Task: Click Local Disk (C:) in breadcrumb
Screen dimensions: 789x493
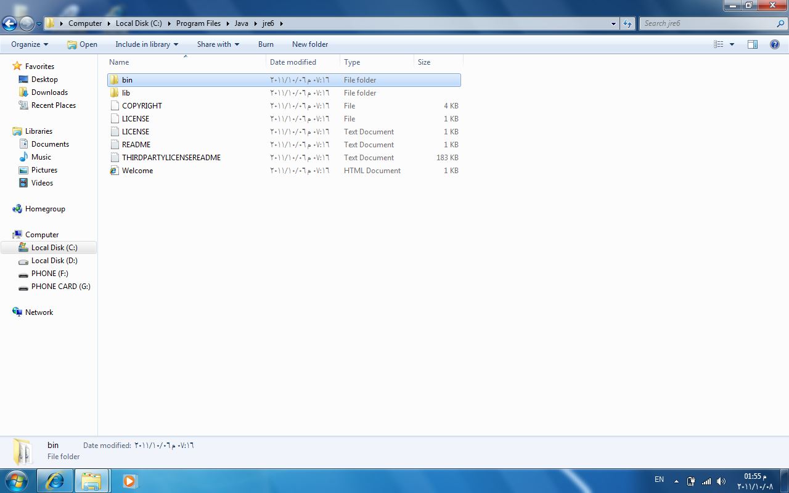Action: click(139, 23)
